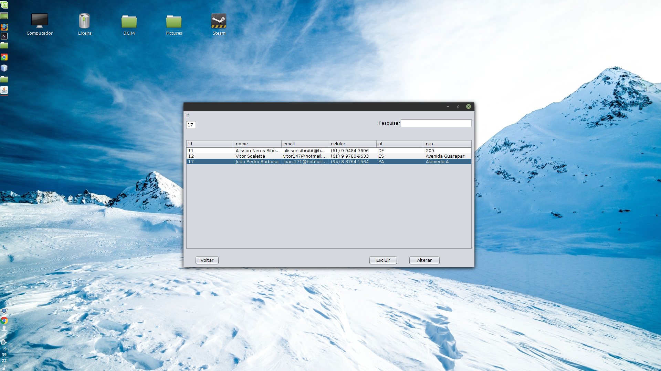Screen dimensions: 661x371
Task: Focus the Pesquisar search field
Action: click(436, 123)
